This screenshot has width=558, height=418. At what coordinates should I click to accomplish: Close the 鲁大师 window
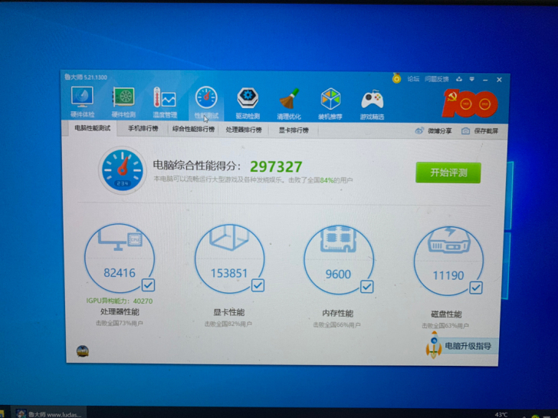tap(499, 80)
